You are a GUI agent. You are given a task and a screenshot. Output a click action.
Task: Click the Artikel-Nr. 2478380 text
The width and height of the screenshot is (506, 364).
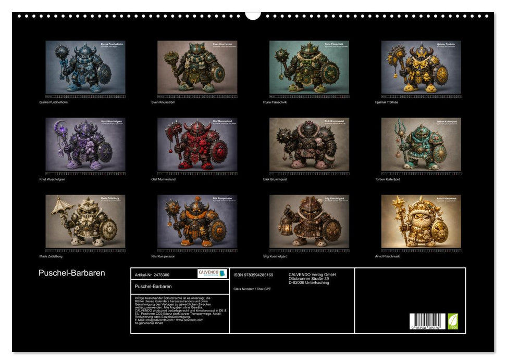pyautogui.click(x=152, y=275)
